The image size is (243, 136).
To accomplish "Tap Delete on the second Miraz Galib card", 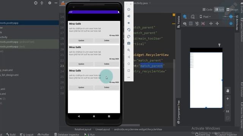I will [107, 64].
